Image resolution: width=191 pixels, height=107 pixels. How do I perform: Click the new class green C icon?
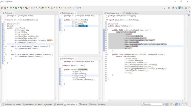pos(5,8)
